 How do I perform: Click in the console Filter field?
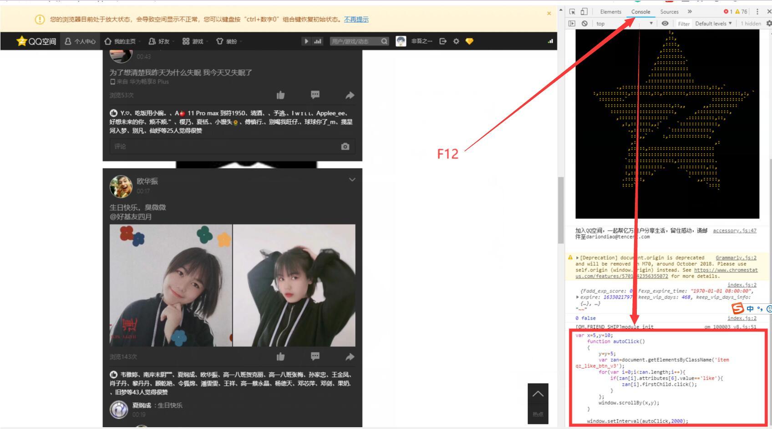tap(684, 24)
